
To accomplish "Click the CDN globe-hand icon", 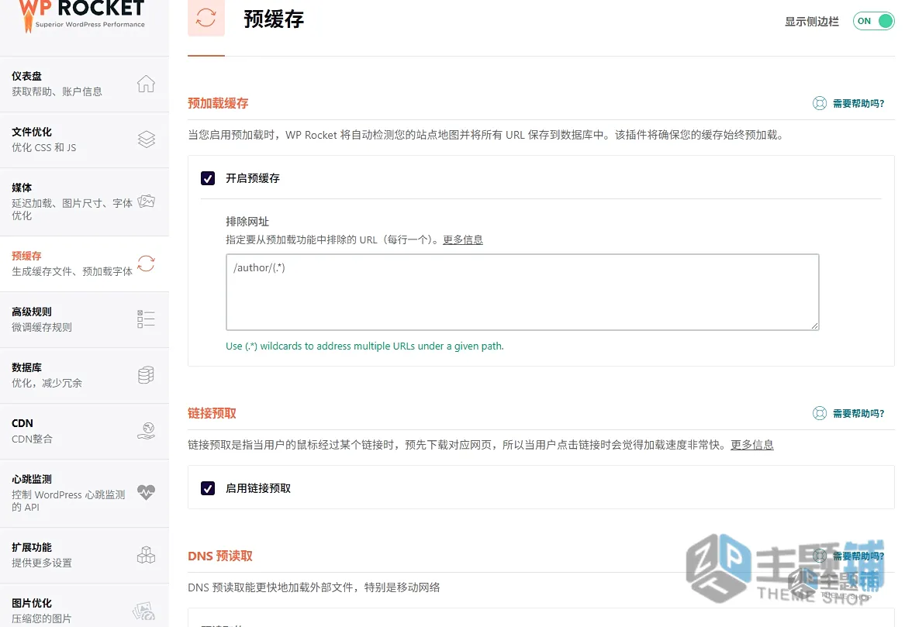I will click(x=146, y=431).
